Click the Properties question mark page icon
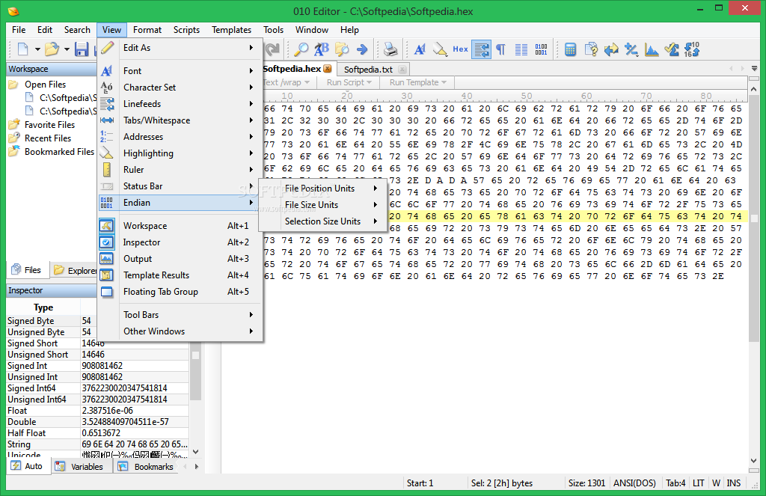The image size is (766, 496). (591, 49)
